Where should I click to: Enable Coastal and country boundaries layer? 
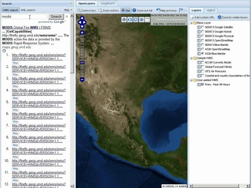202,76
